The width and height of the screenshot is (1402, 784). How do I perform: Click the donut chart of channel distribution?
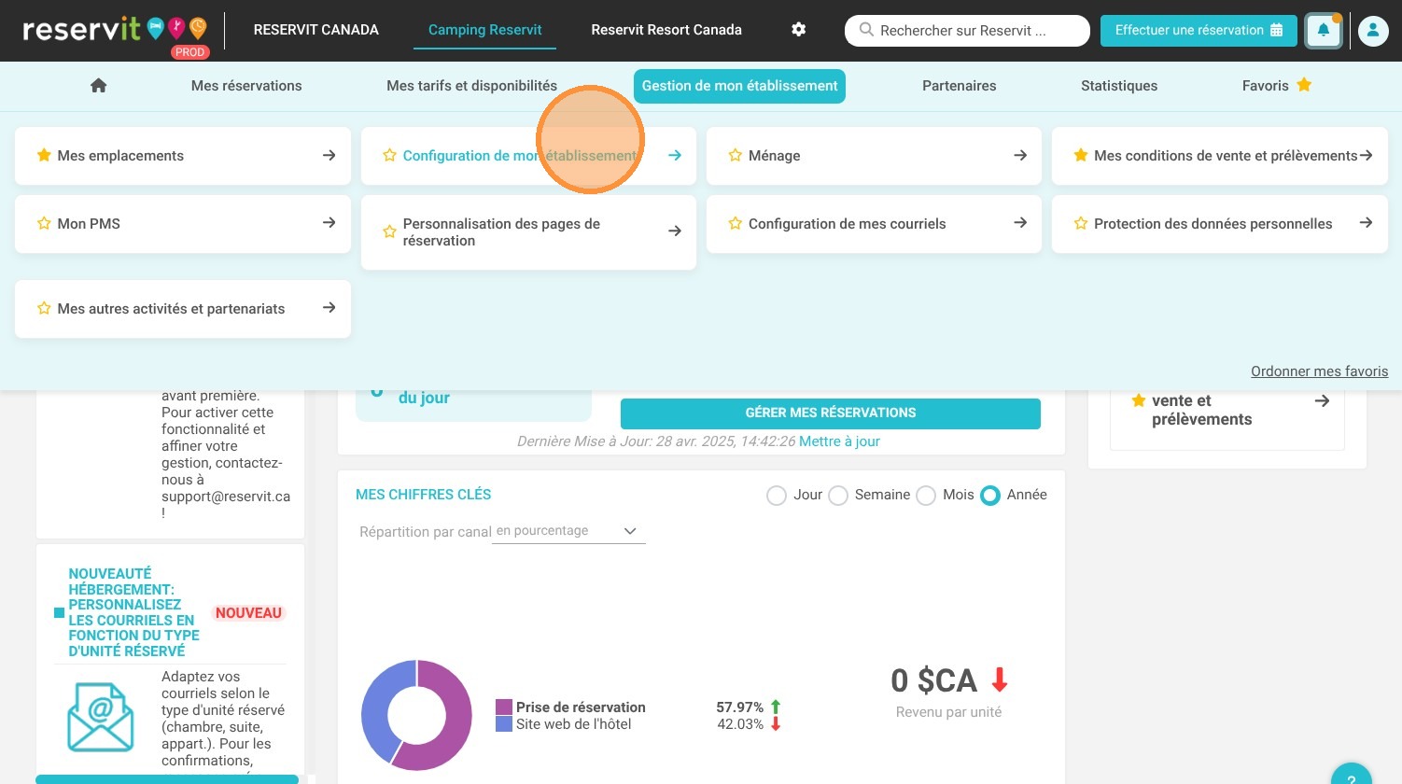pos(416,715)
